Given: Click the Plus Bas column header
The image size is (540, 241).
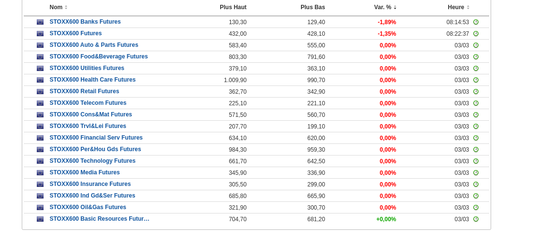Looking at the screenshot, I should (x=313, y=7).
